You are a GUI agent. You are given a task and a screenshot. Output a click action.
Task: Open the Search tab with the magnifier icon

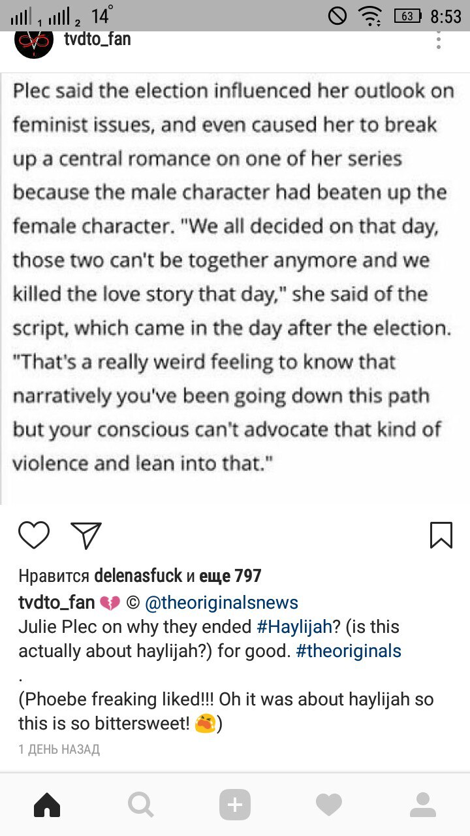pos(140,805)
